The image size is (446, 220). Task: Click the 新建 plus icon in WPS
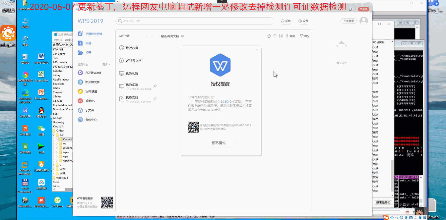pyautogui.click(x=80, y=43)
